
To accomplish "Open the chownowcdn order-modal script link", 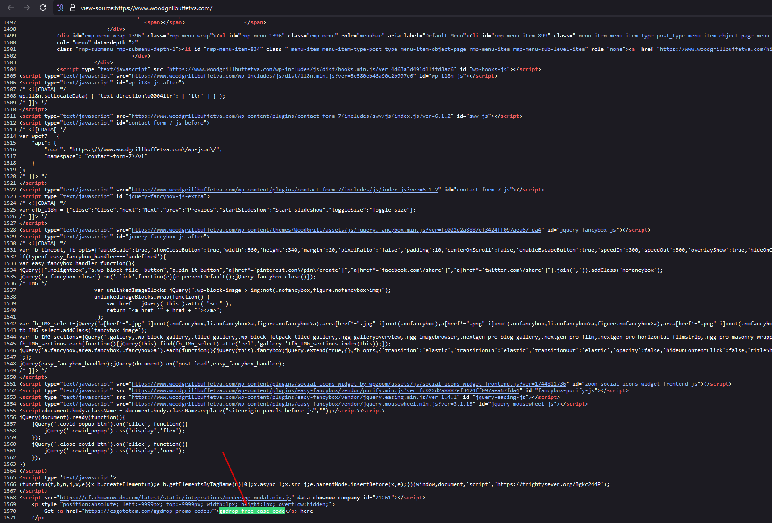I will click(175, 498).
